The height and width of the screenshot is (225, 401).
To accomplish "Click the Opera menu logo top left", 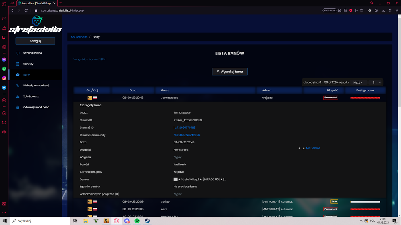I will tap(4, 4).
